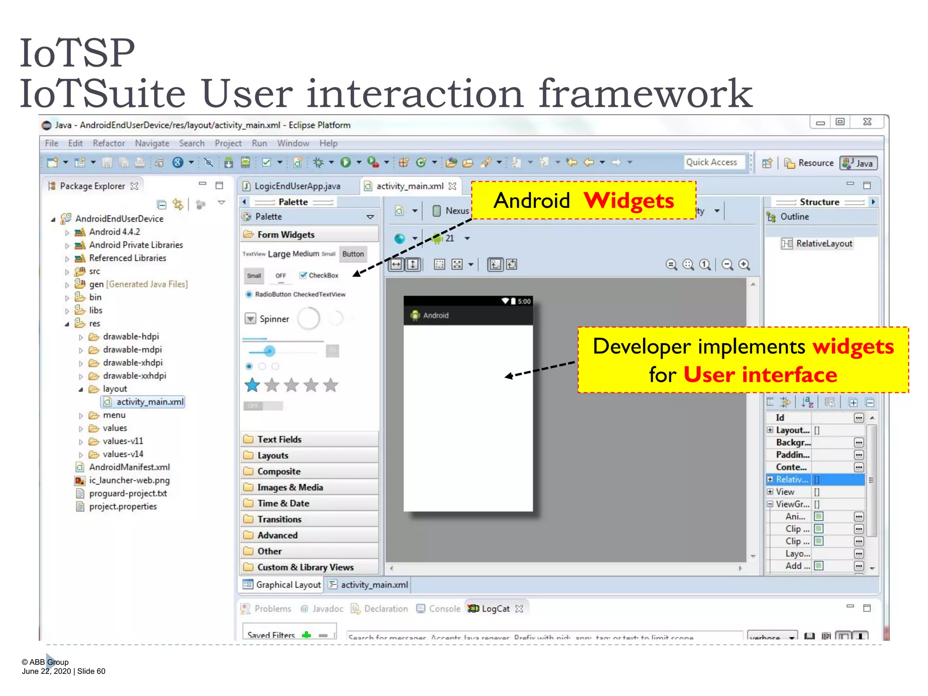The image size is (928, 696).
Task: Click the horizontal ProgressBar widget in palette
Action: [x=283, y=339]
